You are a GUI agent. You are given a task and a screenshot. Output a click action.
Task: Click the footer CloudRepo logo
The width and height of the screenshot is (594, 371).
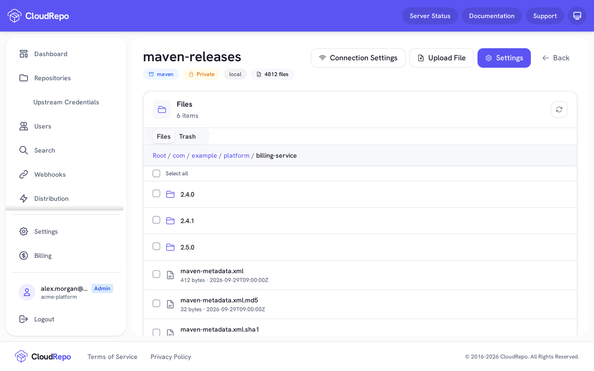[43, 357]
